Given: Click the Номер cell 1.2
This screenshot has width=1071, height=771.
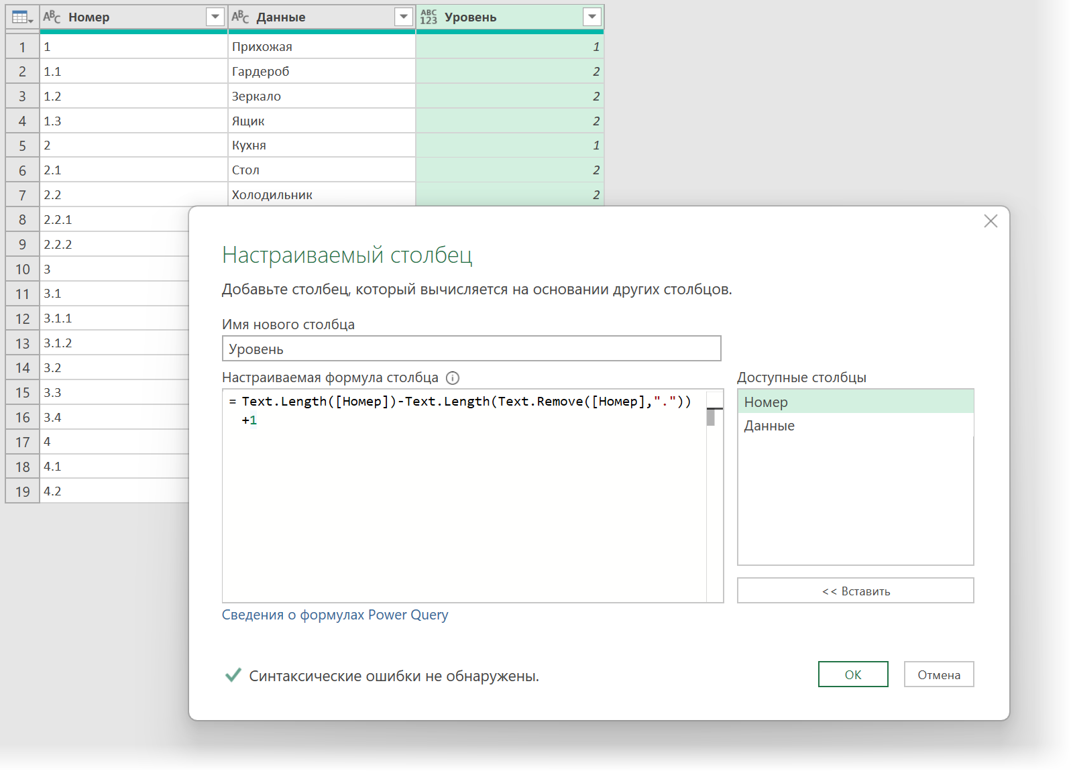Looking at the screenshot, I should click(x=133, y=96).
